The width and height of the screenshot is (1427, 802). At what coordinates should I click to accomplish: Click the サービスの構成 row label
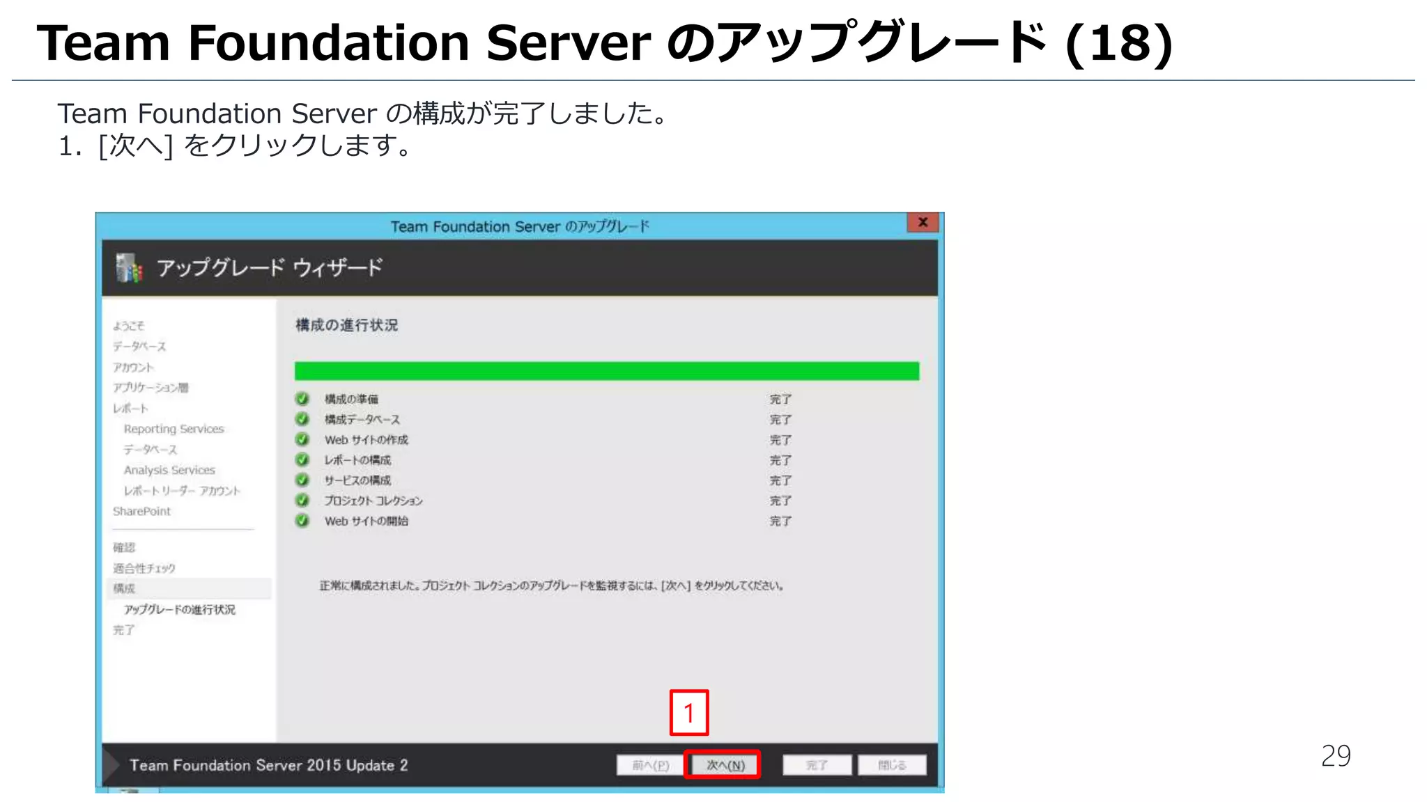(357, 480)
